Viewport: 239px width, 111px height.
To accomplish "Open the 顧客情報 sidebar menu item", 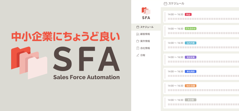I will (145, 34).
